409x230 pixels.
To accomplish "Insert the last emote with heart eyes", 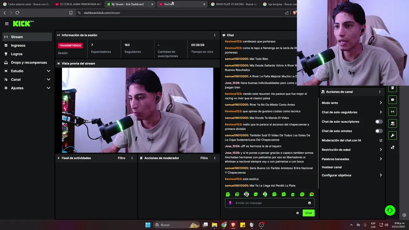I will pyautogui.click(x=312, y=194).
